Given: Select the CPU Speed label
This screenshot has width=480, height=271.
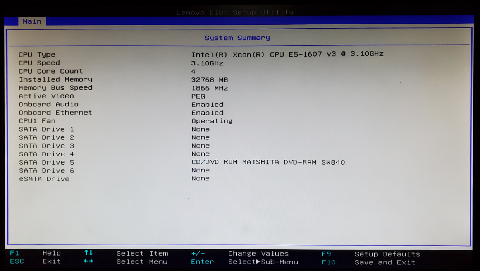Looking at the screenshot, I should [39, 63].
